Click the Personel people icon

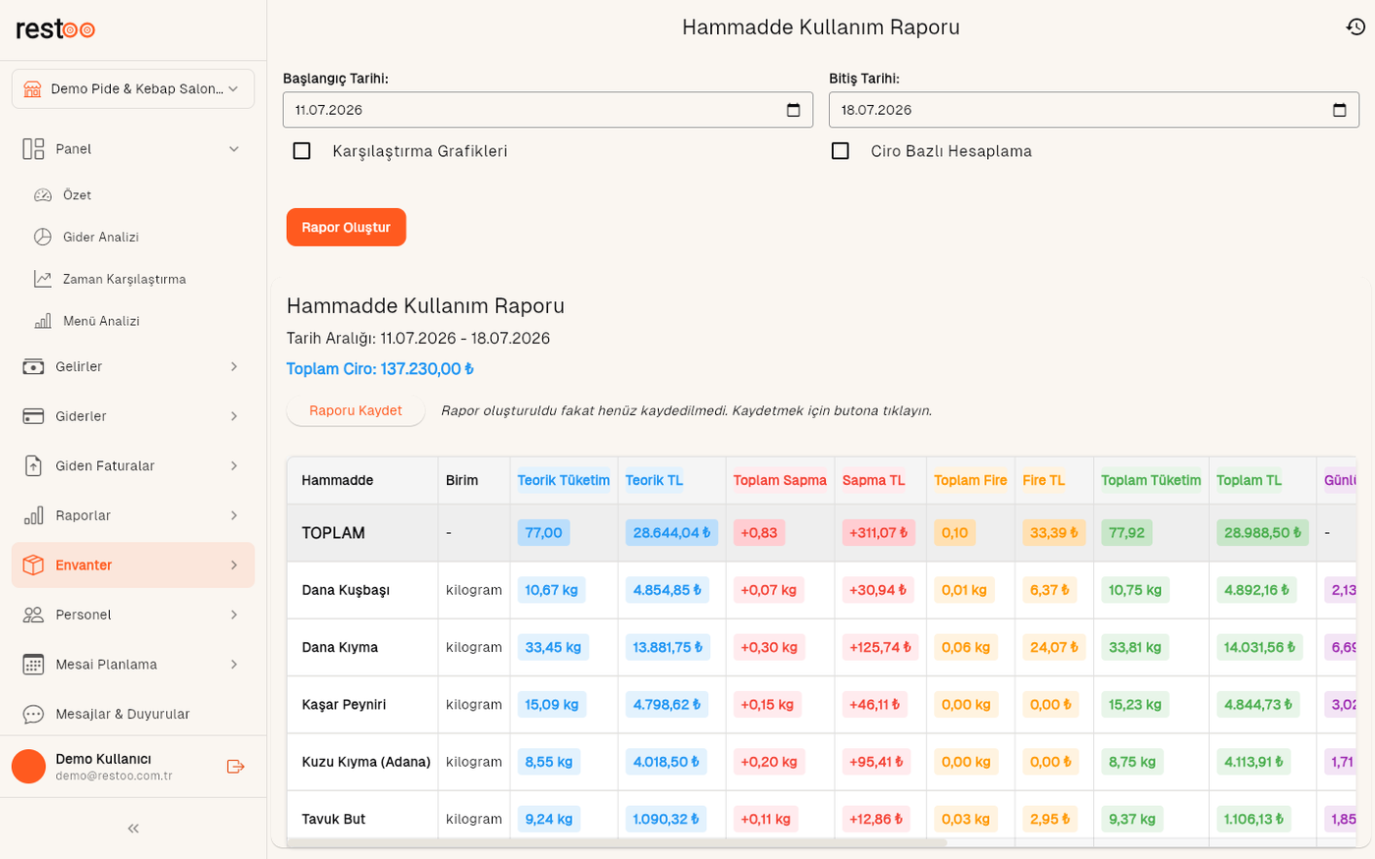coord(33,615)
